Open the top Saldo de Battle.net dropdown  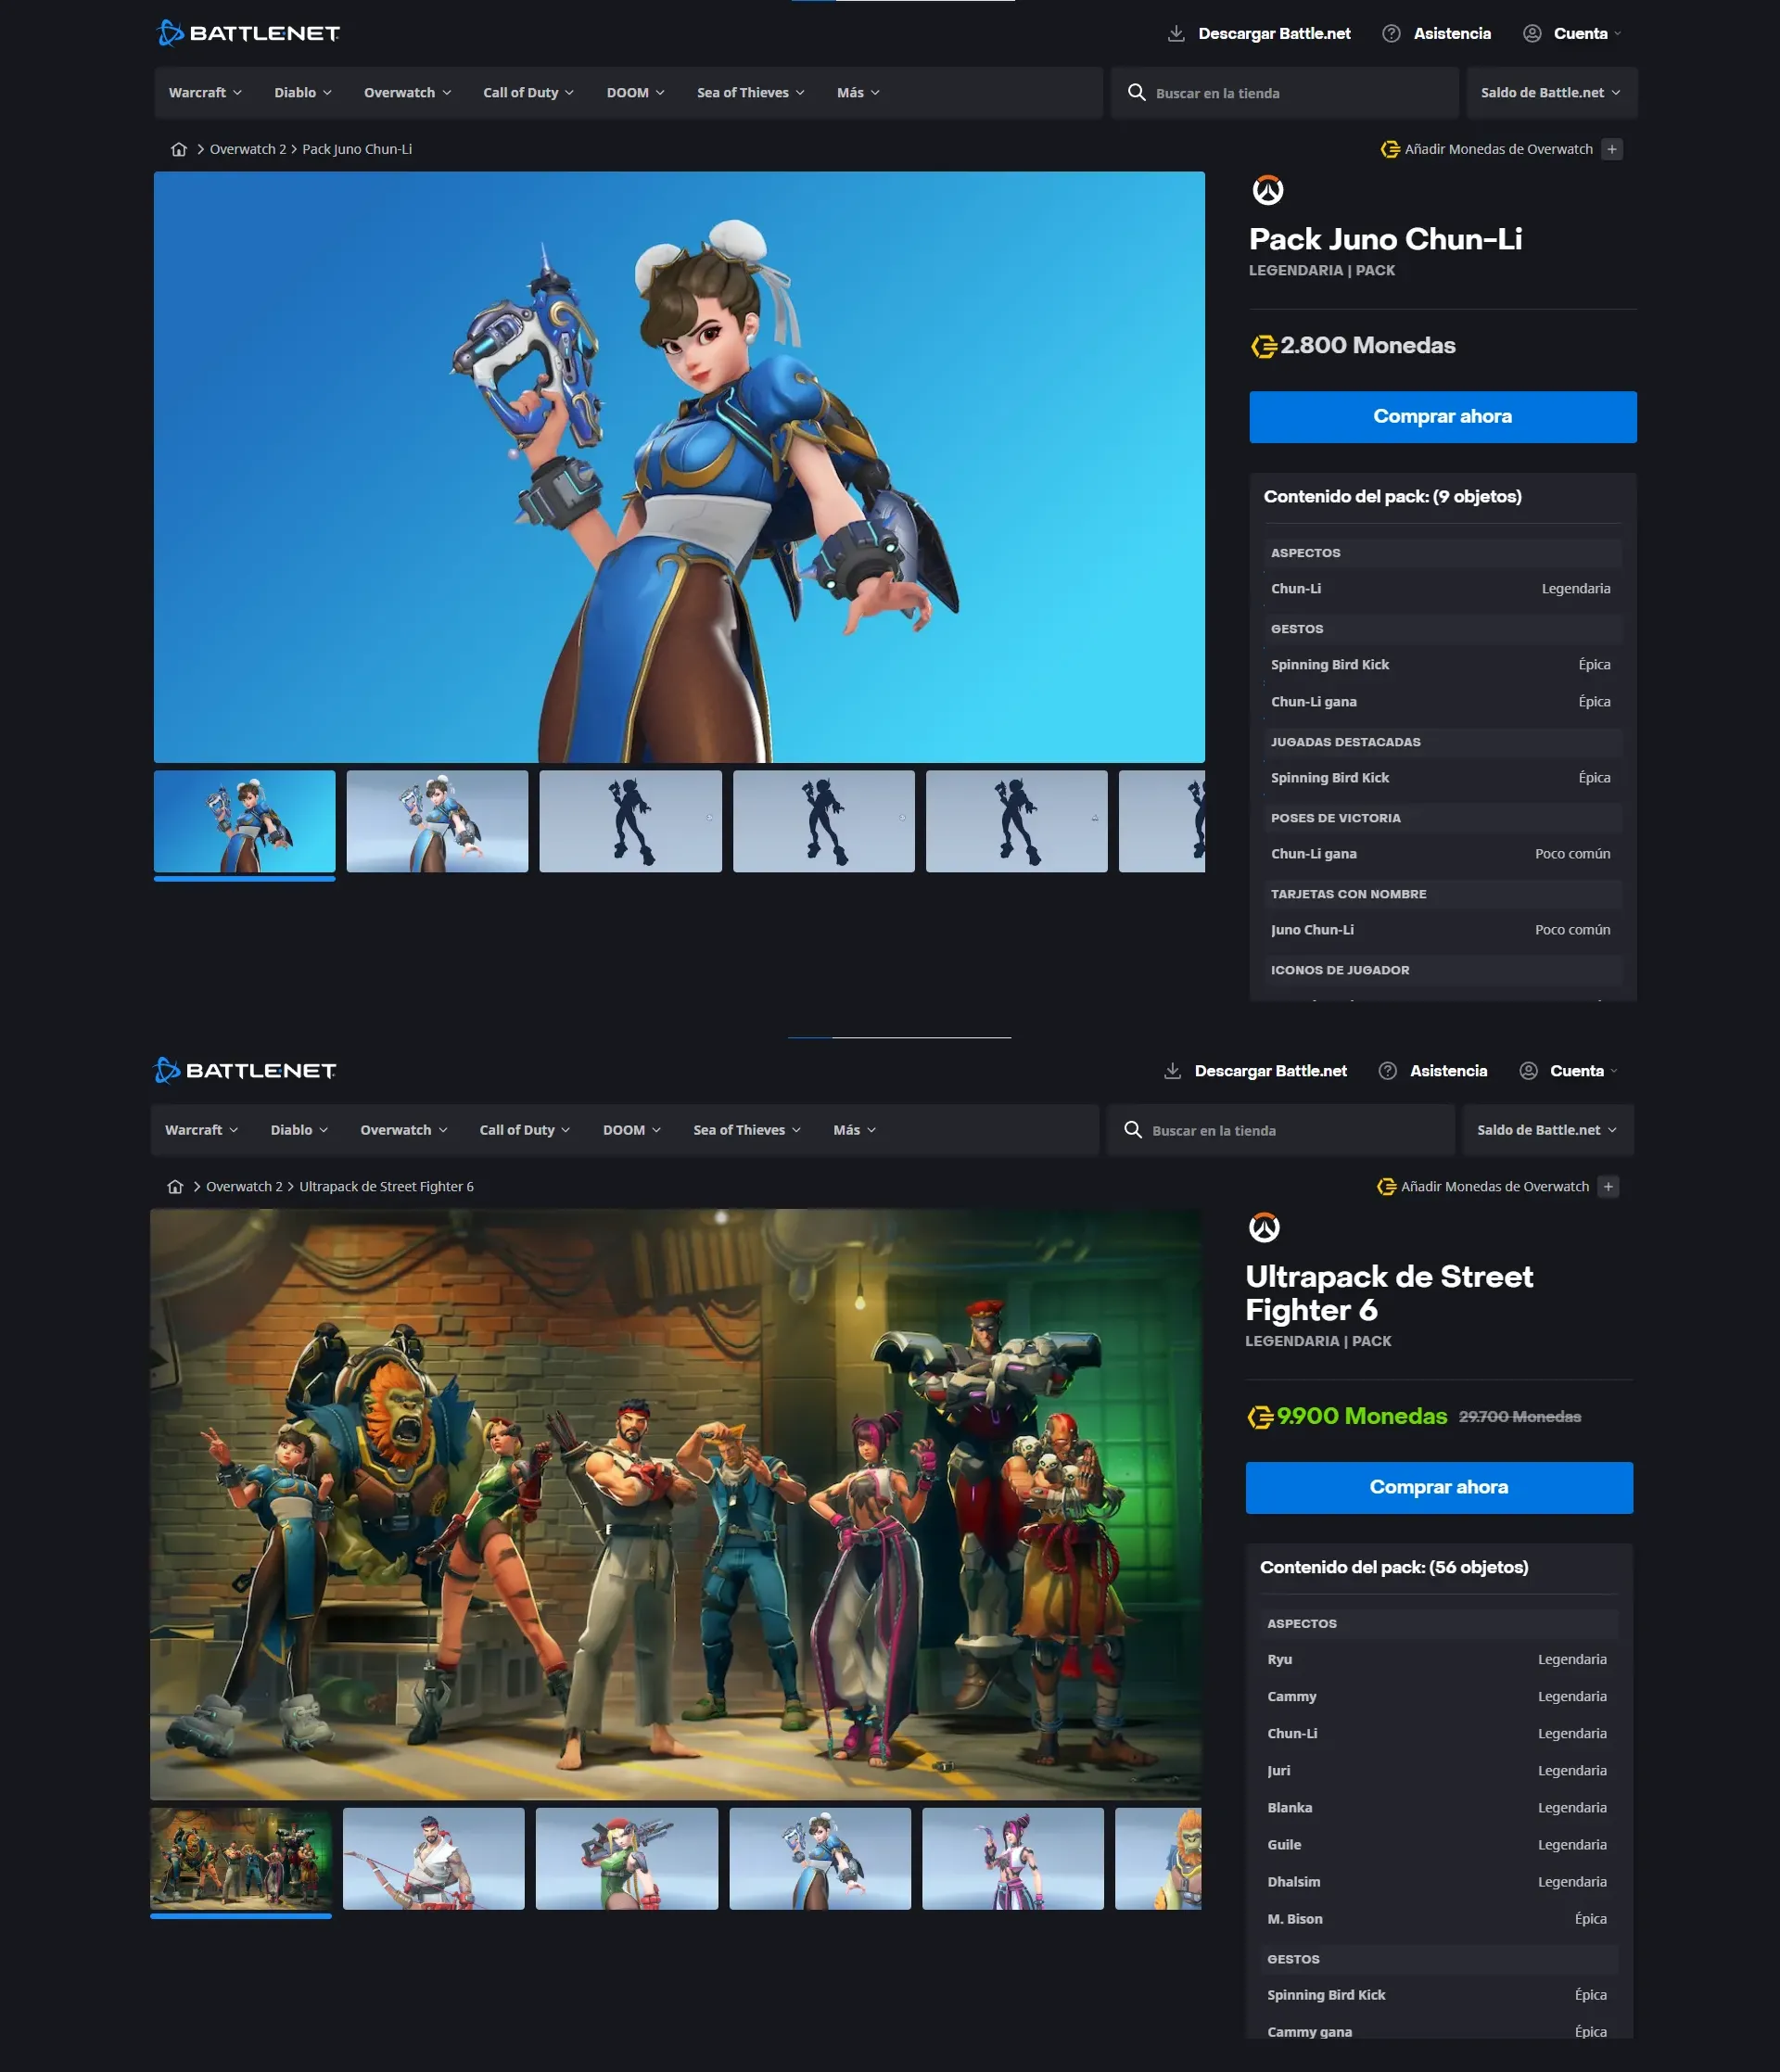(1551, 92)
